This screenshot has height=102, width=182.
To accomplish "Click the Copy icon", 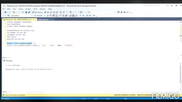I will (64, 12).
